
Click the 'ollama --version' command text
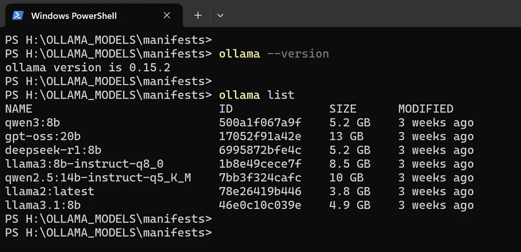[274, 54]
